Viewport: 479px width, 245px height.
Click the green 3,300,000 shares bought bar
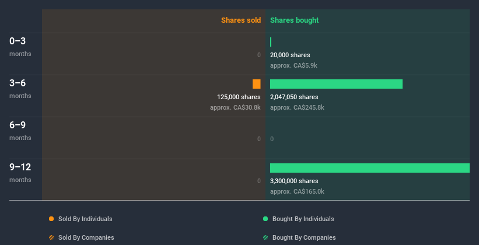[370, 168]
